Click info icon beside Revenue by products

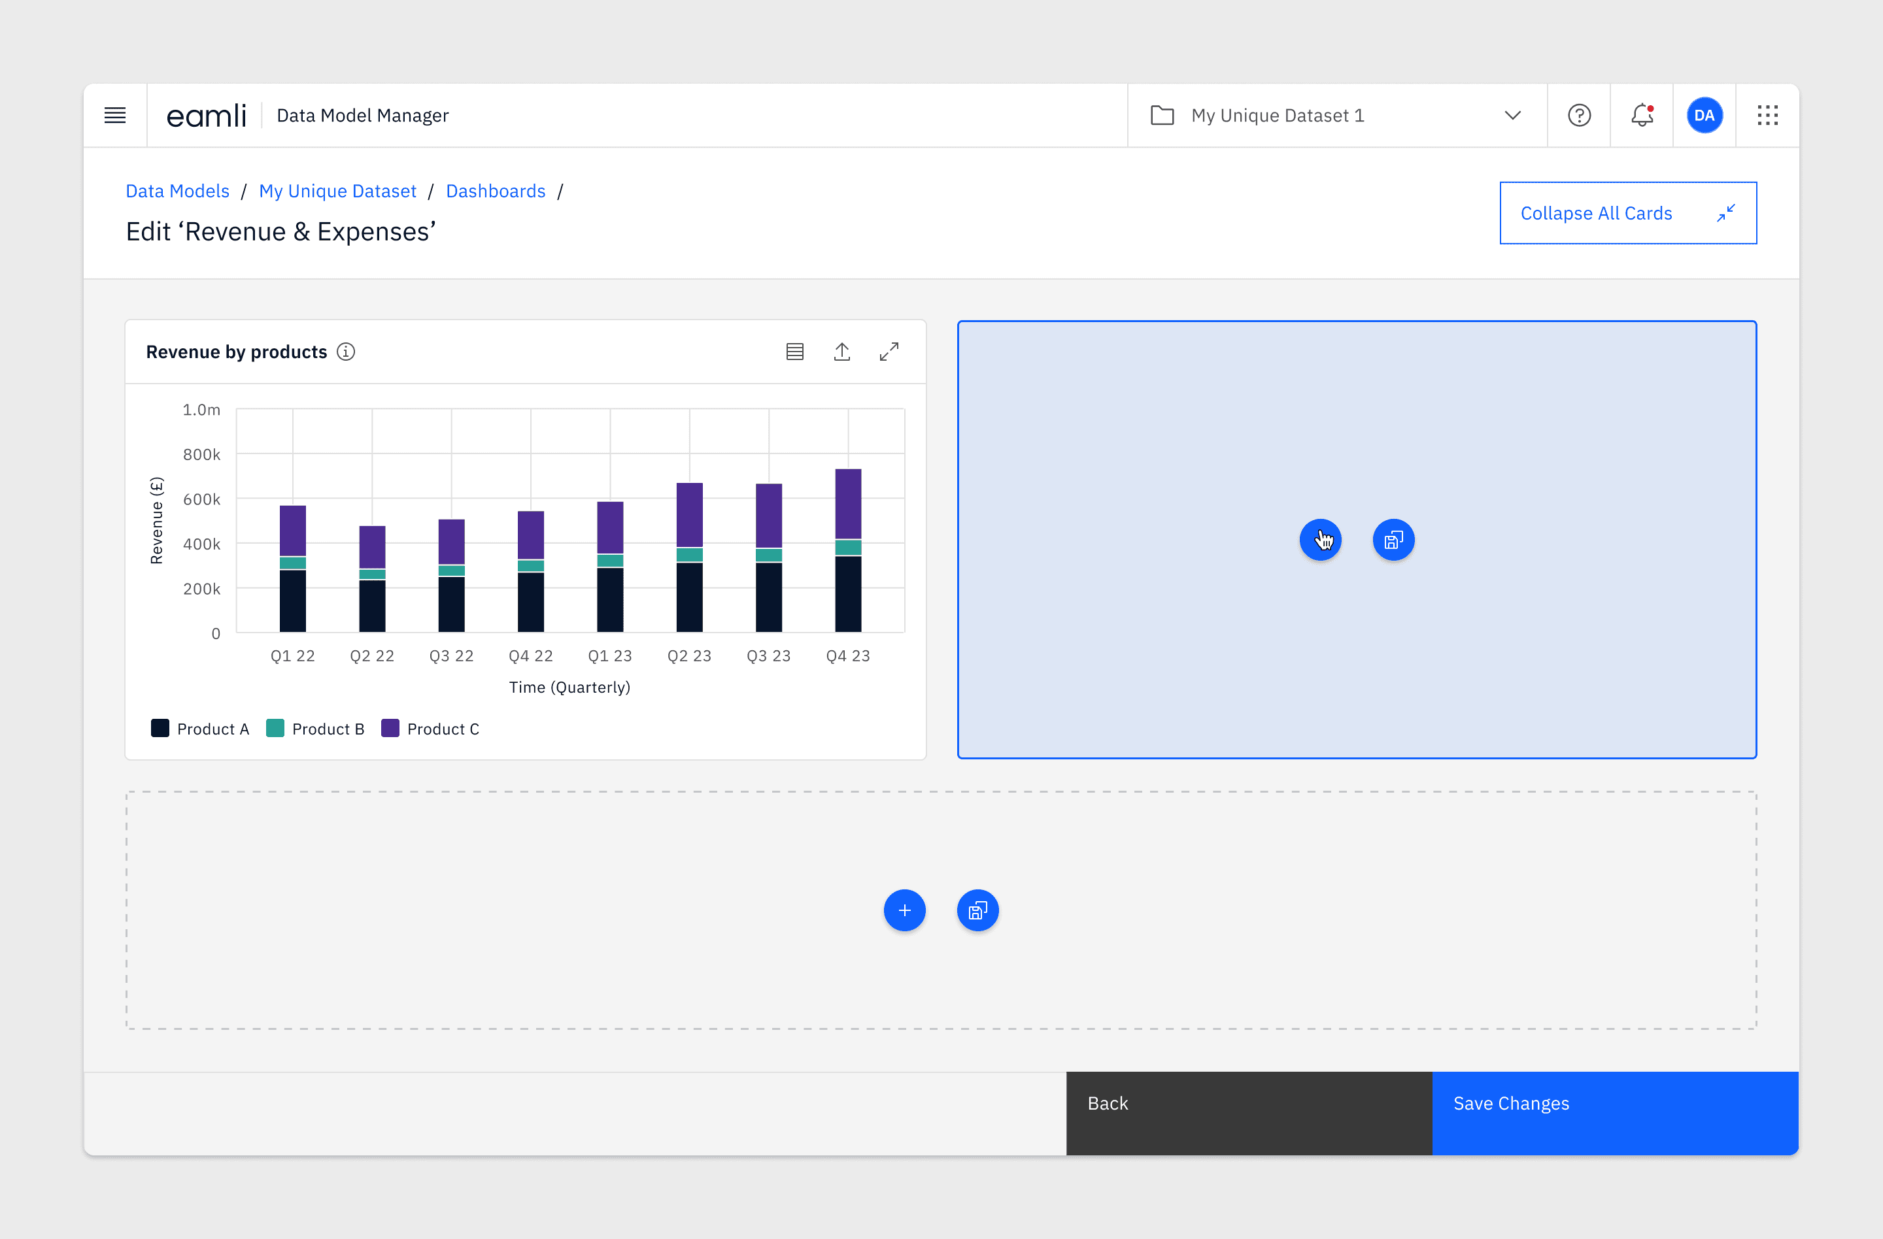346,352
